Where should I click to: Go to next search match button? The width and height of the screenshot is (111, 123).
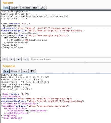pos(26,59)
